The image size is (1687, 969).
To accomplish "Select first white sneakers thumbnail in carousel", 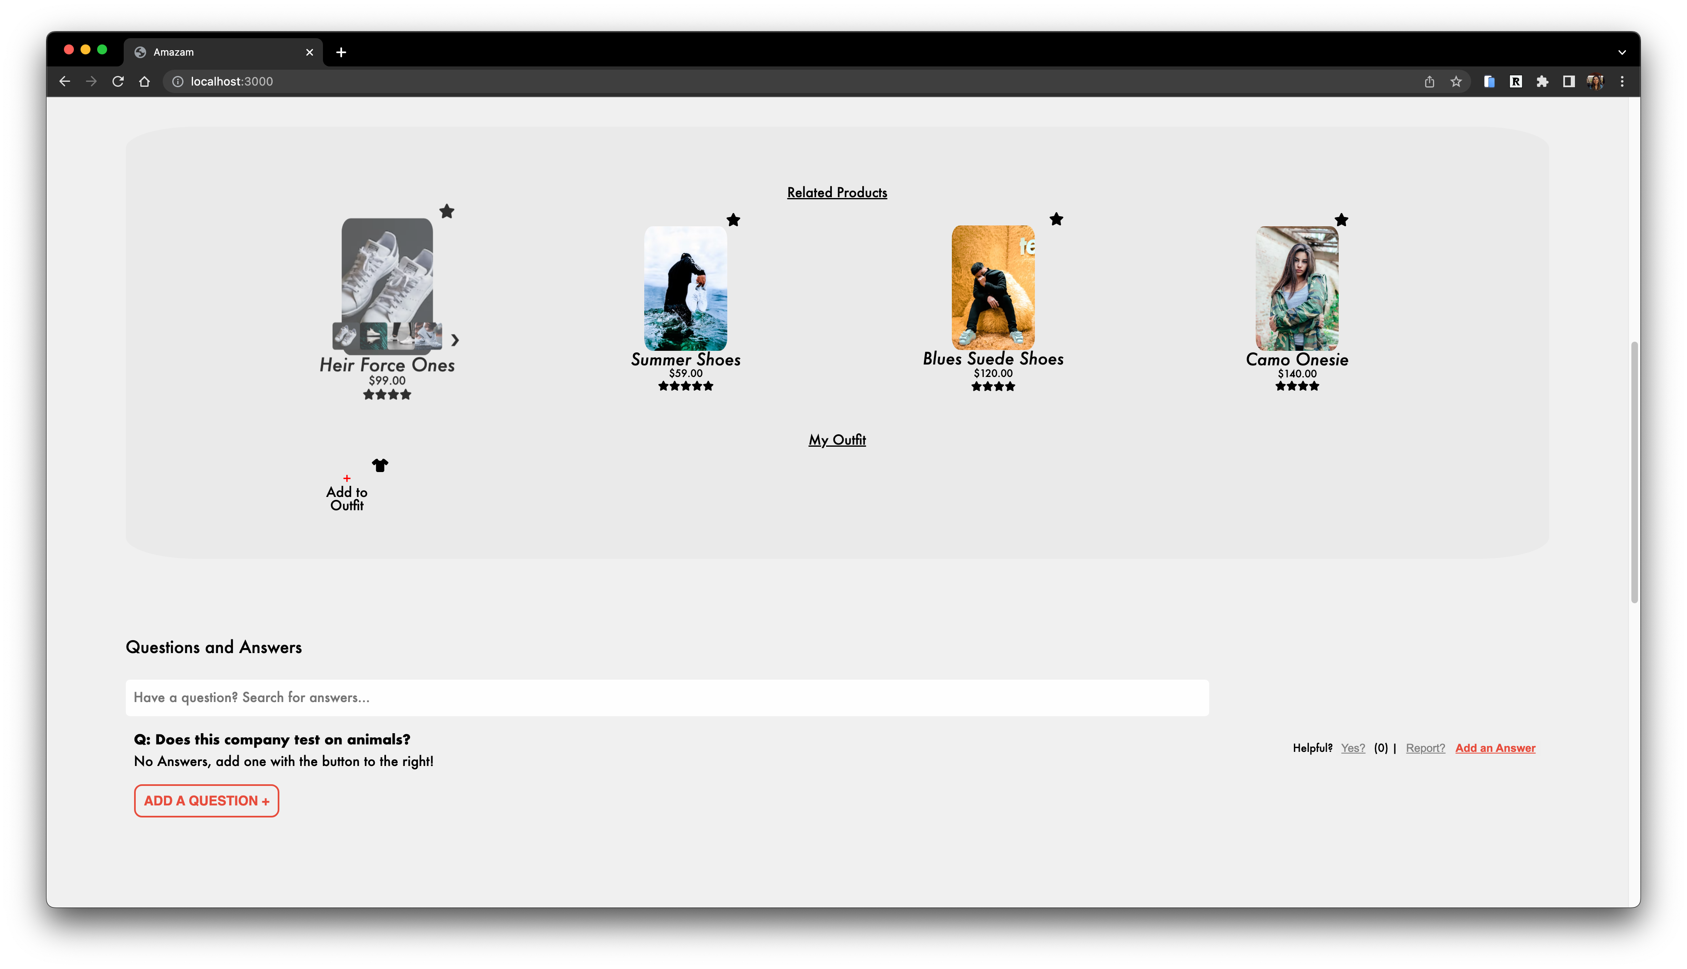I will 346,336.
